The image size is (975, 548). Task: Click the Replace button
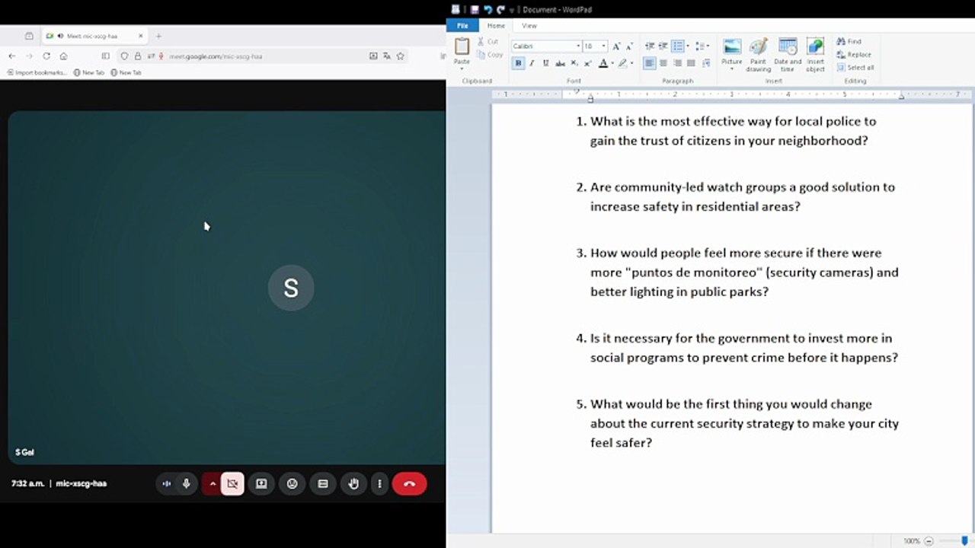pyautogui.click(x=854, y=55)
